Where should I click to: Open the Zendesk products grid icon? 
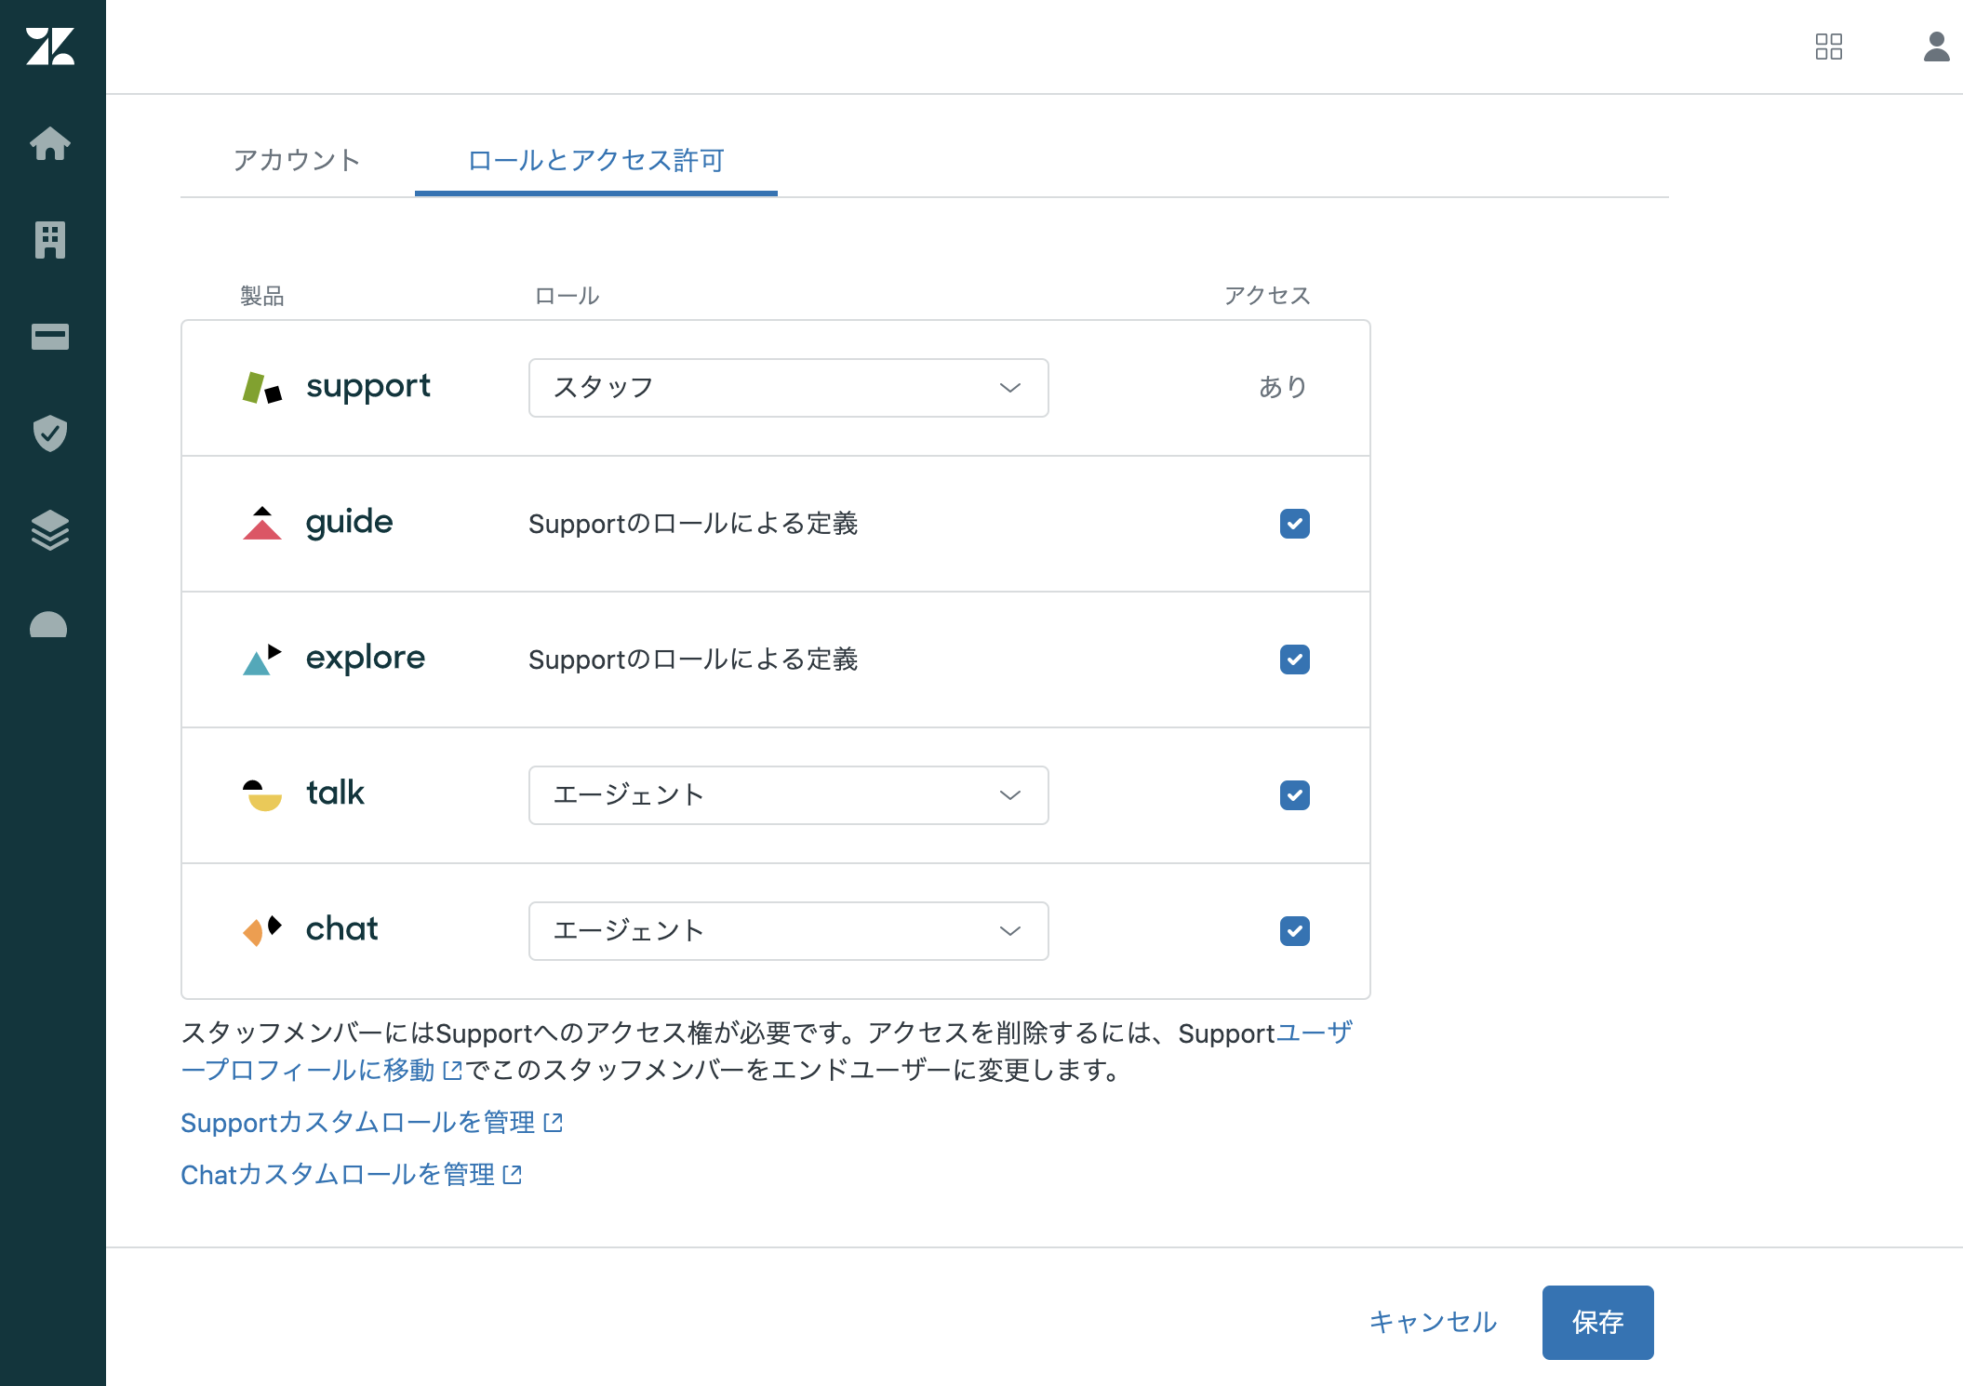pyautogui.click(x=1829, y=47)
